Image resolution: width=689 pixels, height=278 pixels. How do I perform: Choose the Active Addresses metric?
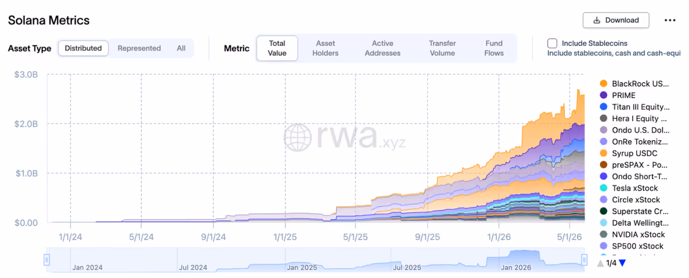[x=383, y=48]
